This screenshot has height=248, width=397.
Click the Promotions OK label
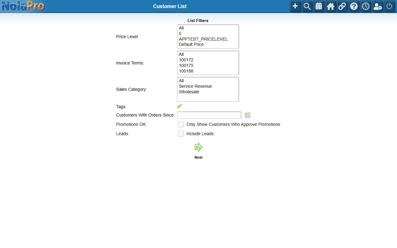tap(131, 124)
